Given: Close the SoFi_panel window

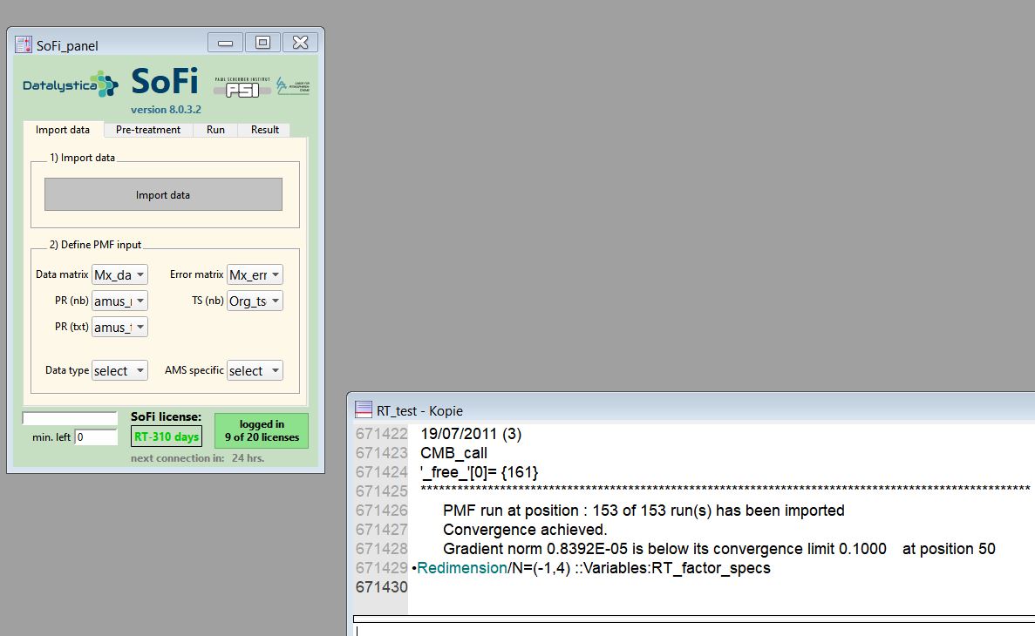Looking at the screenshot, I should [300, 43].
